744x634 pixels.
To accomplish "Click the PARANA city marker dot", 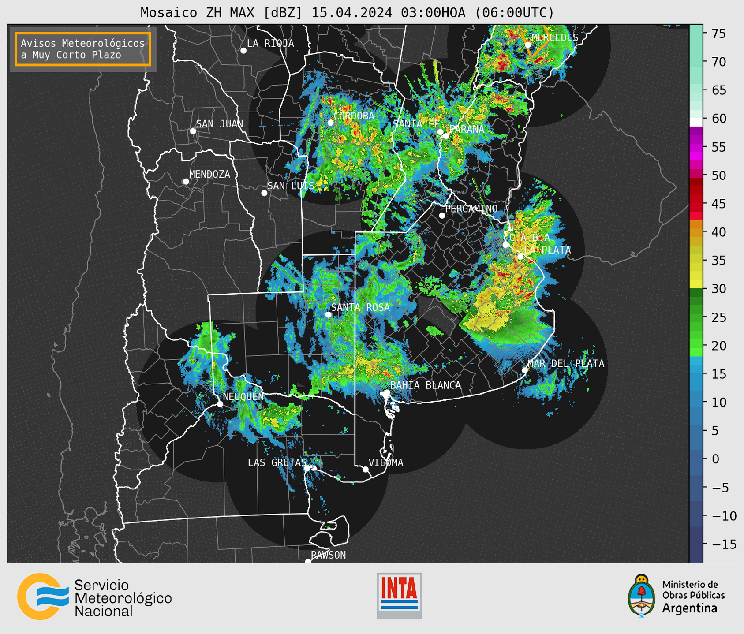I will pos(446,136).
